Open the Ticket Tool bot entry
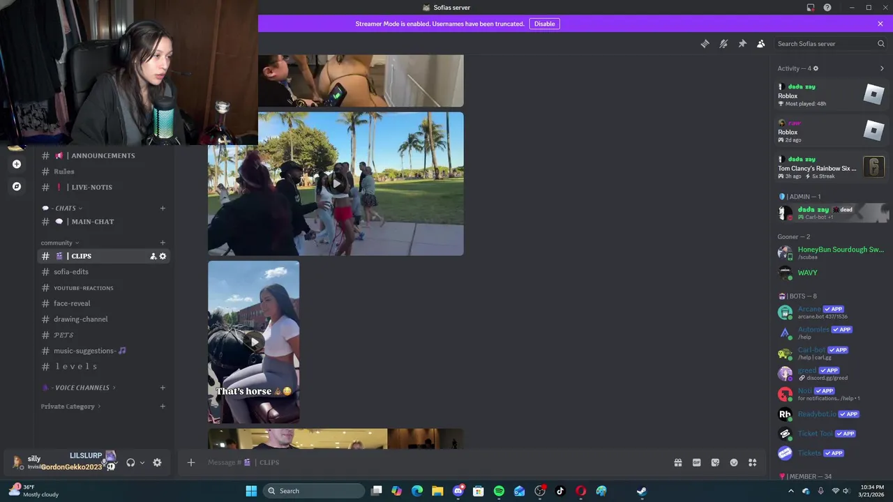Viewport: 893px width, 502px height. tap(832, 434)
